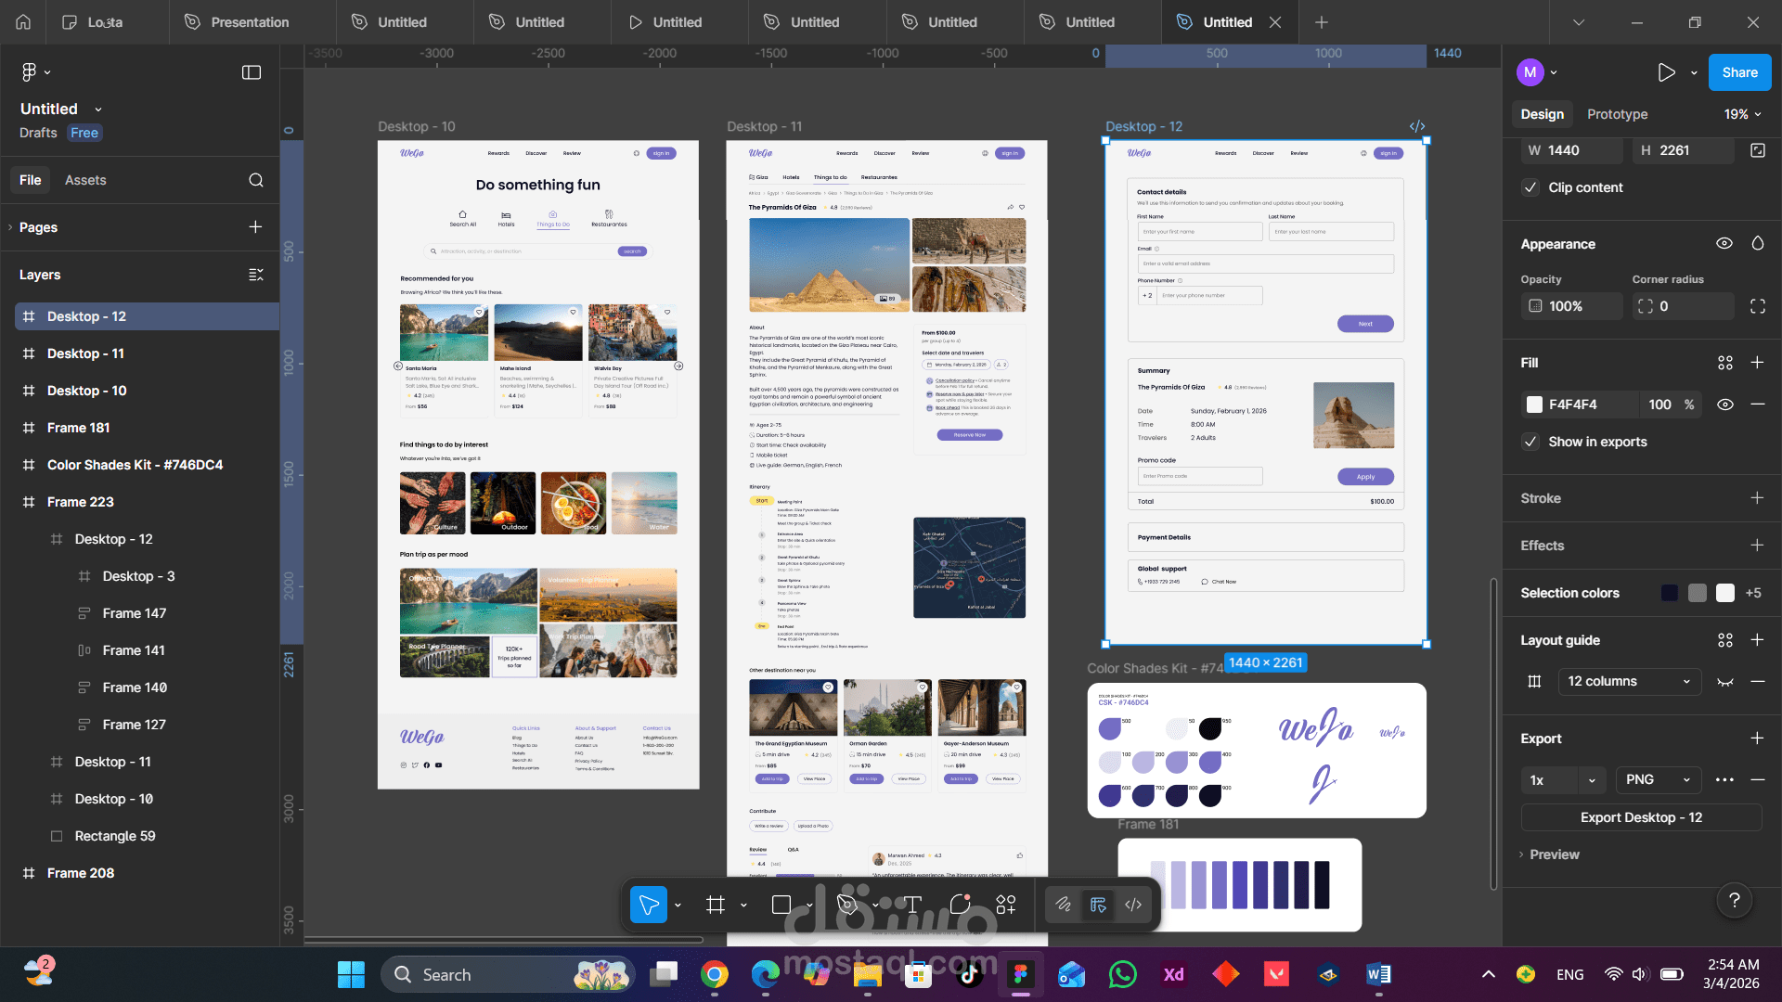Uncheck Show in exports checkbox
1782x1002 pixels.
pyautogui.click(x=1530, y=442)
